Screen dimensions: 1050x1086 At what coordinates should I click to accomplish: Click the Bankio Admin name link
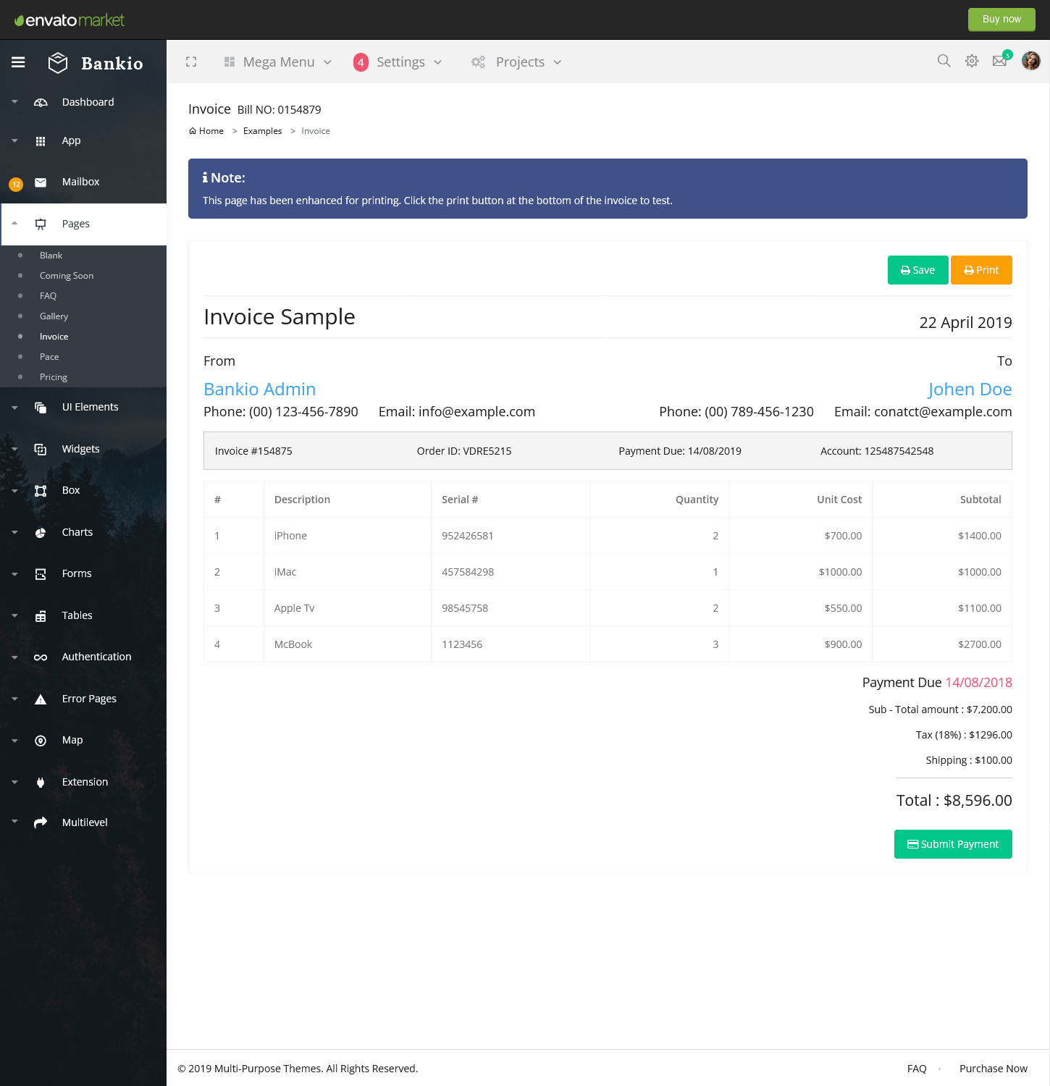[x=259, y=390]
